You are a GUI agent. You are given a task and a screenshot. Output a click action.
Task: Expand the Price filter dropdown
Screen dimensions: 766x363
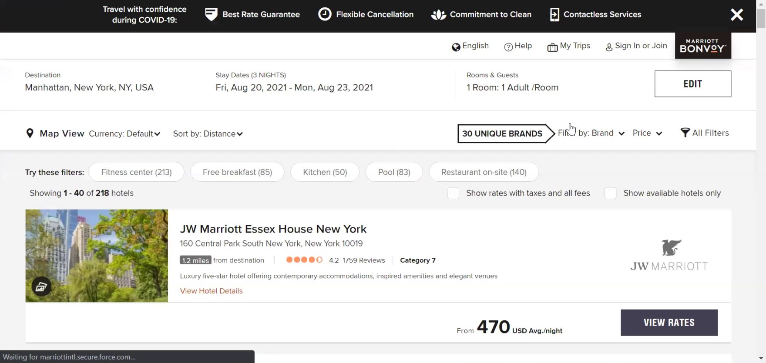647,133
